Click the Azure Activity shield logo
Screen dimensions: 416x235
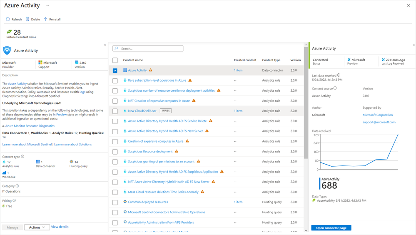[x=7, y=50]
